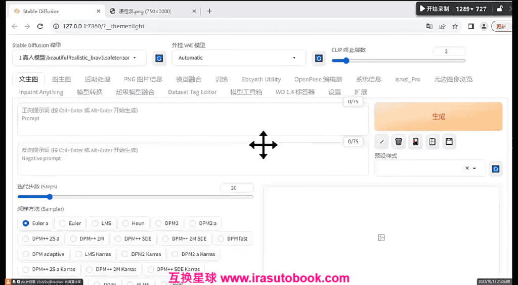
Task: Refresh the preset styles list
Action: [496, 168]
